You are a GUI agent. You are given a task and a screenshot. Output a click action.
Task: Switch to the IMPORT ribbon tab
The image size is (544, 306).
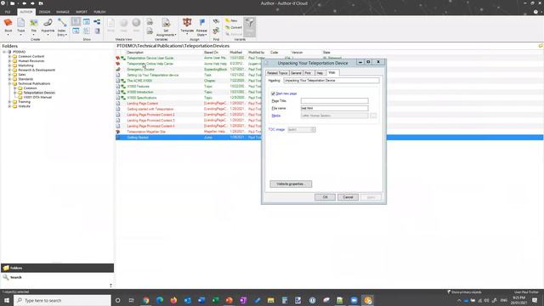point(82,12)
